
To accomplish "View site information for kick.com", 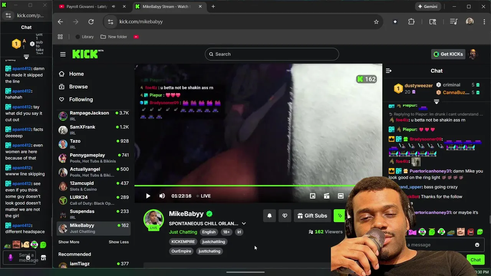I will coord(110,22).
